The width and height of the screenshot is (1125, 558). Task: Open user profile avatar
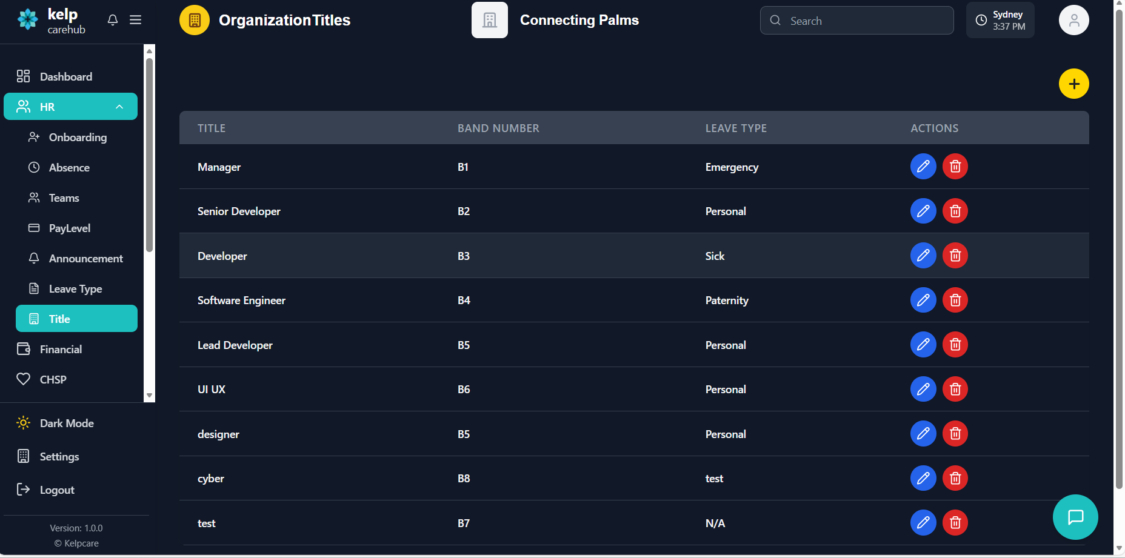pos(1073,21)
